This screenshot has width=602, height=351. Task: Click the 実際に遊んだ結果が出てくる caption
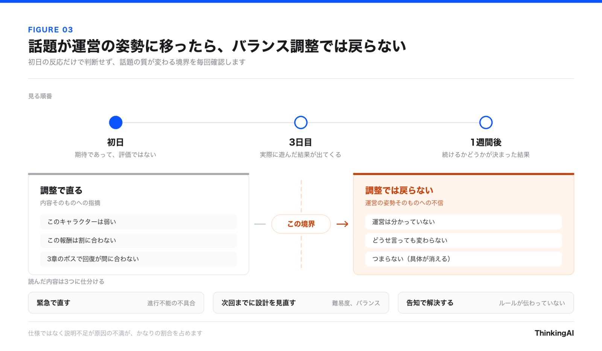(x=301, y=154)
